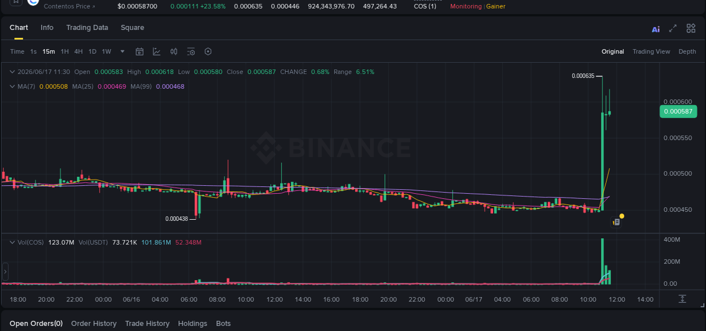This screenshot has width=706, height=331.
Task: Click the MA(99) indicator label
Action: tap(141, 86)
